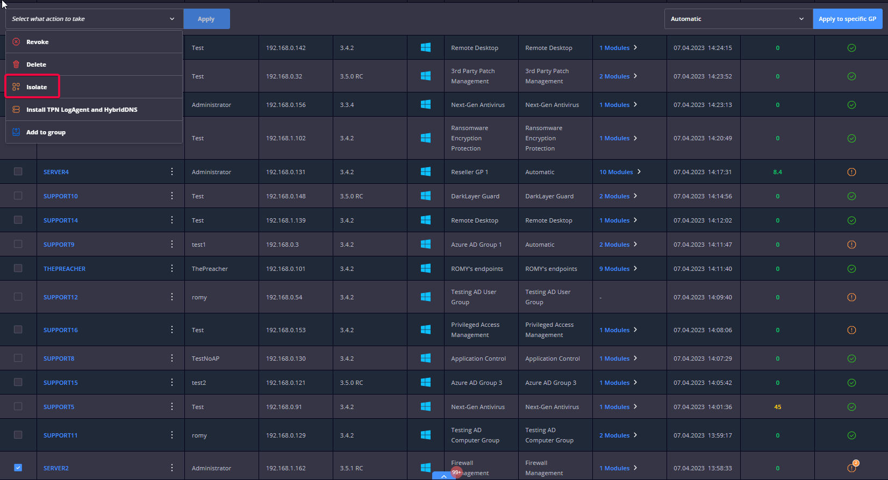The width and height of the screenshot is (888, 480).
Task: Click the orange warning icon for SUPPORT12
Action: coord(851,297)
